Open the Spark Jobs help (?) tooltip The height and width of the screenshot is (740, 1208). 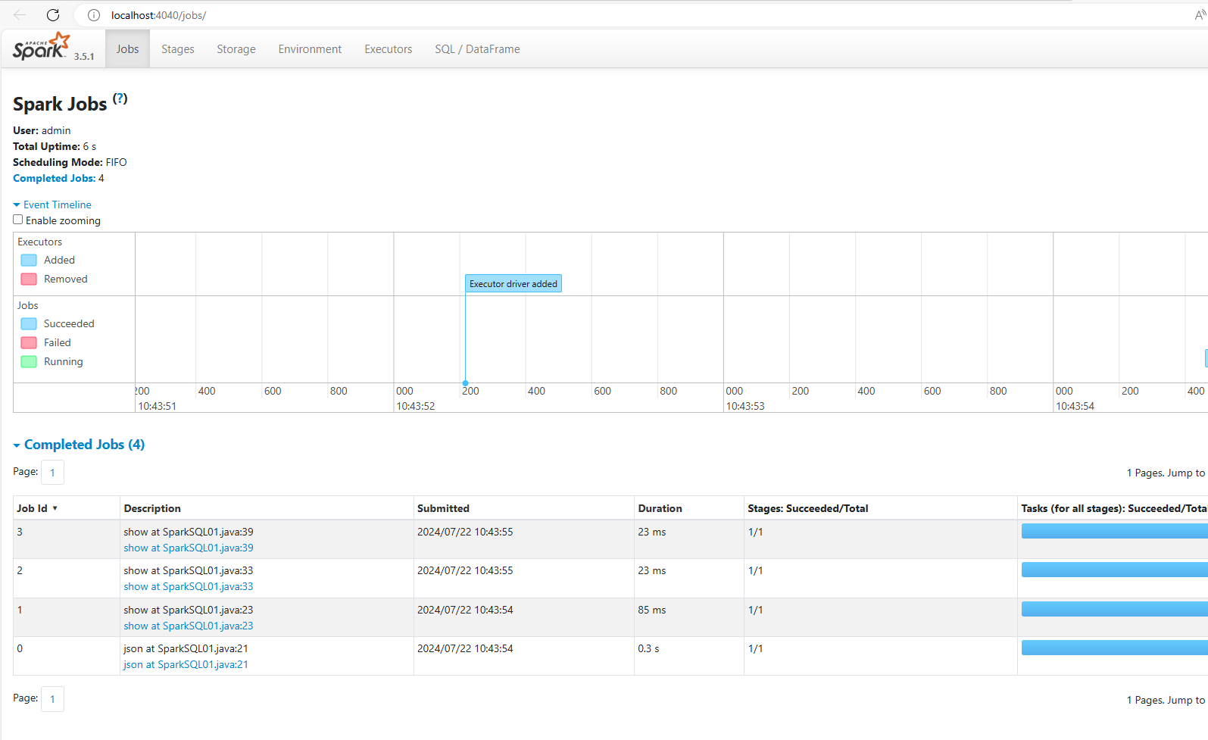click(x=120, y=98)
